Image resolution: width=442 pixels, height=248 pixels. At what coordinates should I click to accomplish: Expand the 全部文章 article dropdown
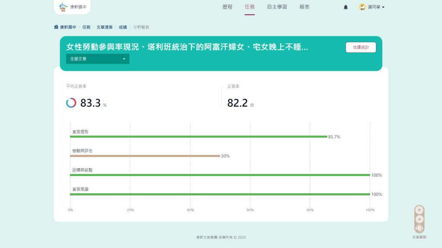(x=98, y=59)
